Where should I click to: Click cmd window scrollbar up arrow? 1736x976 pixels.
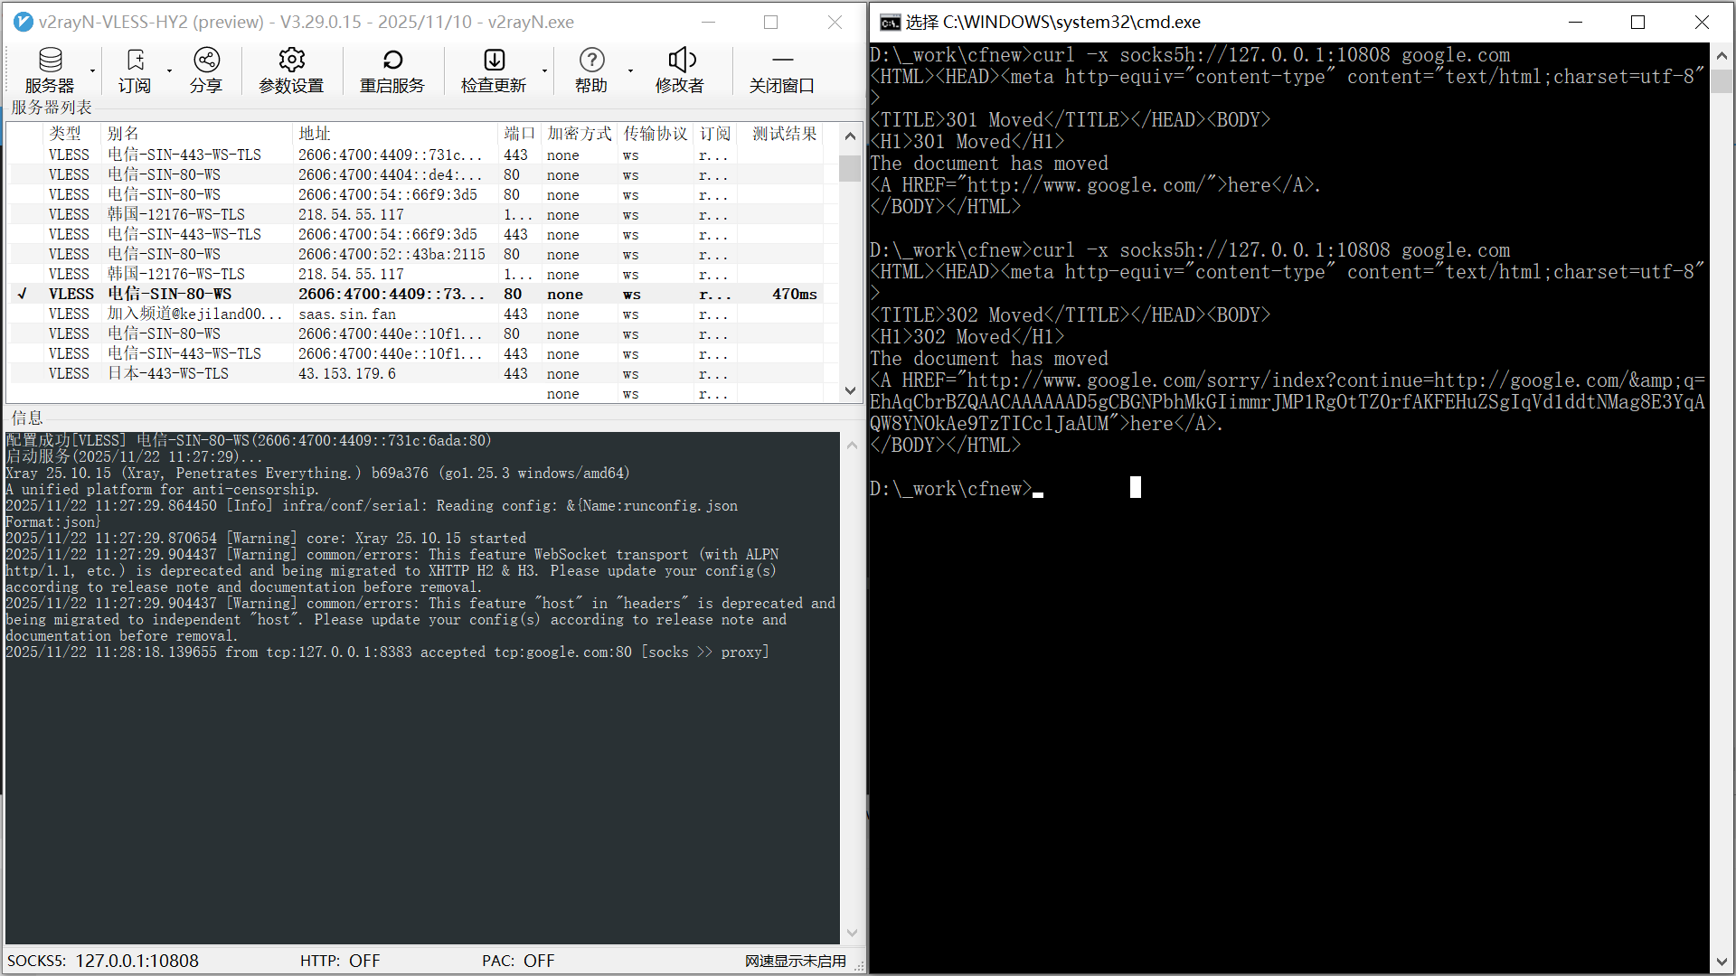pyautogui.click(x=1721, y=55)
